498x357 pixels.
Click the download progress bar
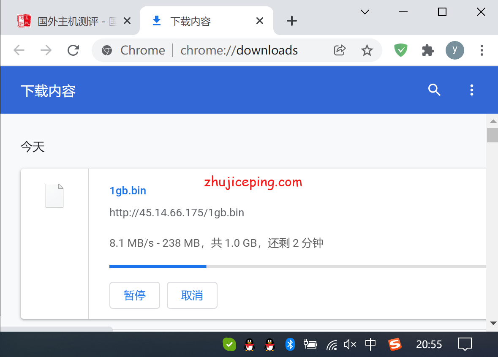pyautogui.click(x=298, y=267)
